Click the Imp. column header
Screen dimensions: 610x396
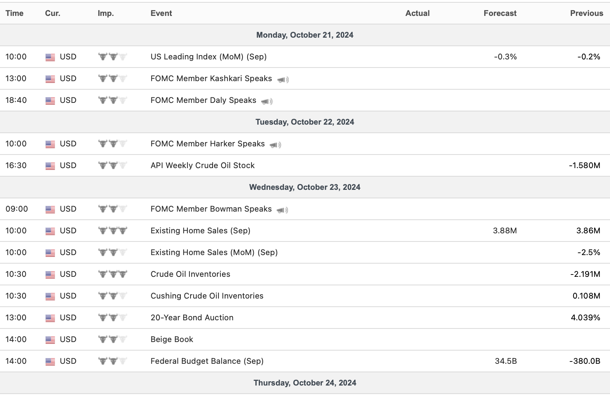(x=106, y=13)
